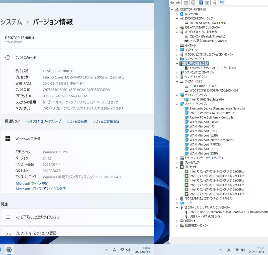268x255 pixels.
Task: Click the Back navigation arrow in Device Manager
Action: point(172,2)
